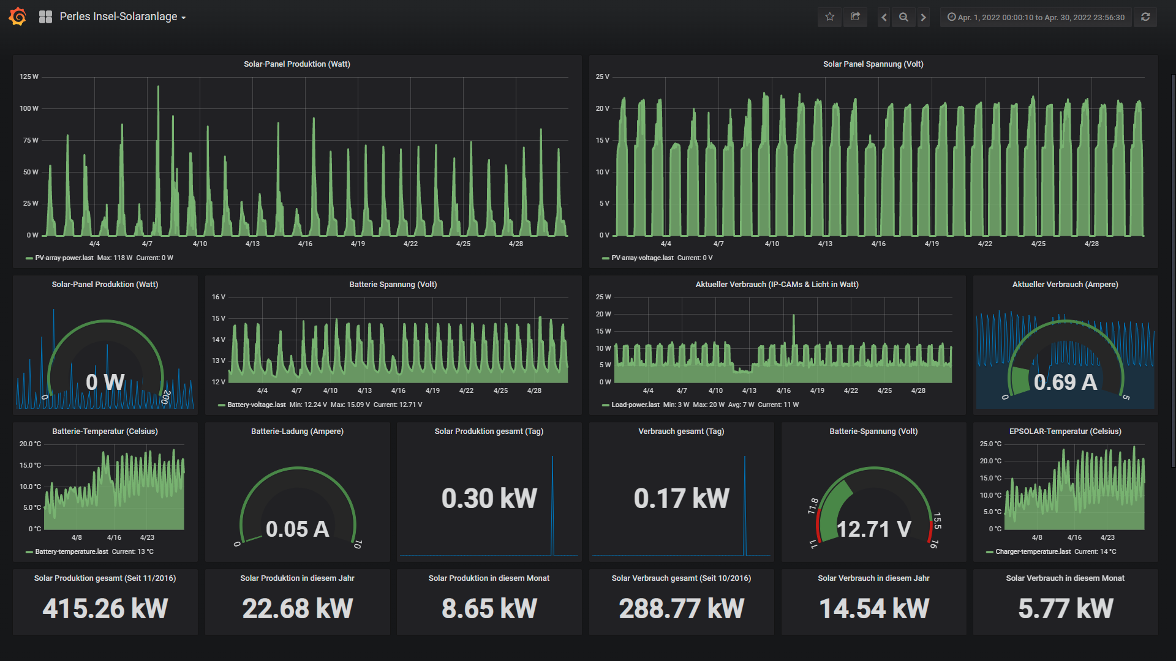
Task: Open Solar Panel Spannung (Volt) panel title menu
Action: click(x=873, y=64)
